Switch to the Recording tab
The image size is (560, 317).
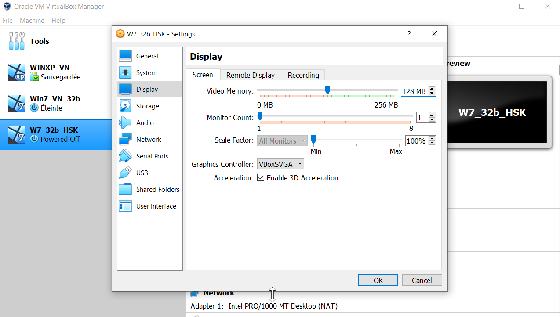point(303,75)
